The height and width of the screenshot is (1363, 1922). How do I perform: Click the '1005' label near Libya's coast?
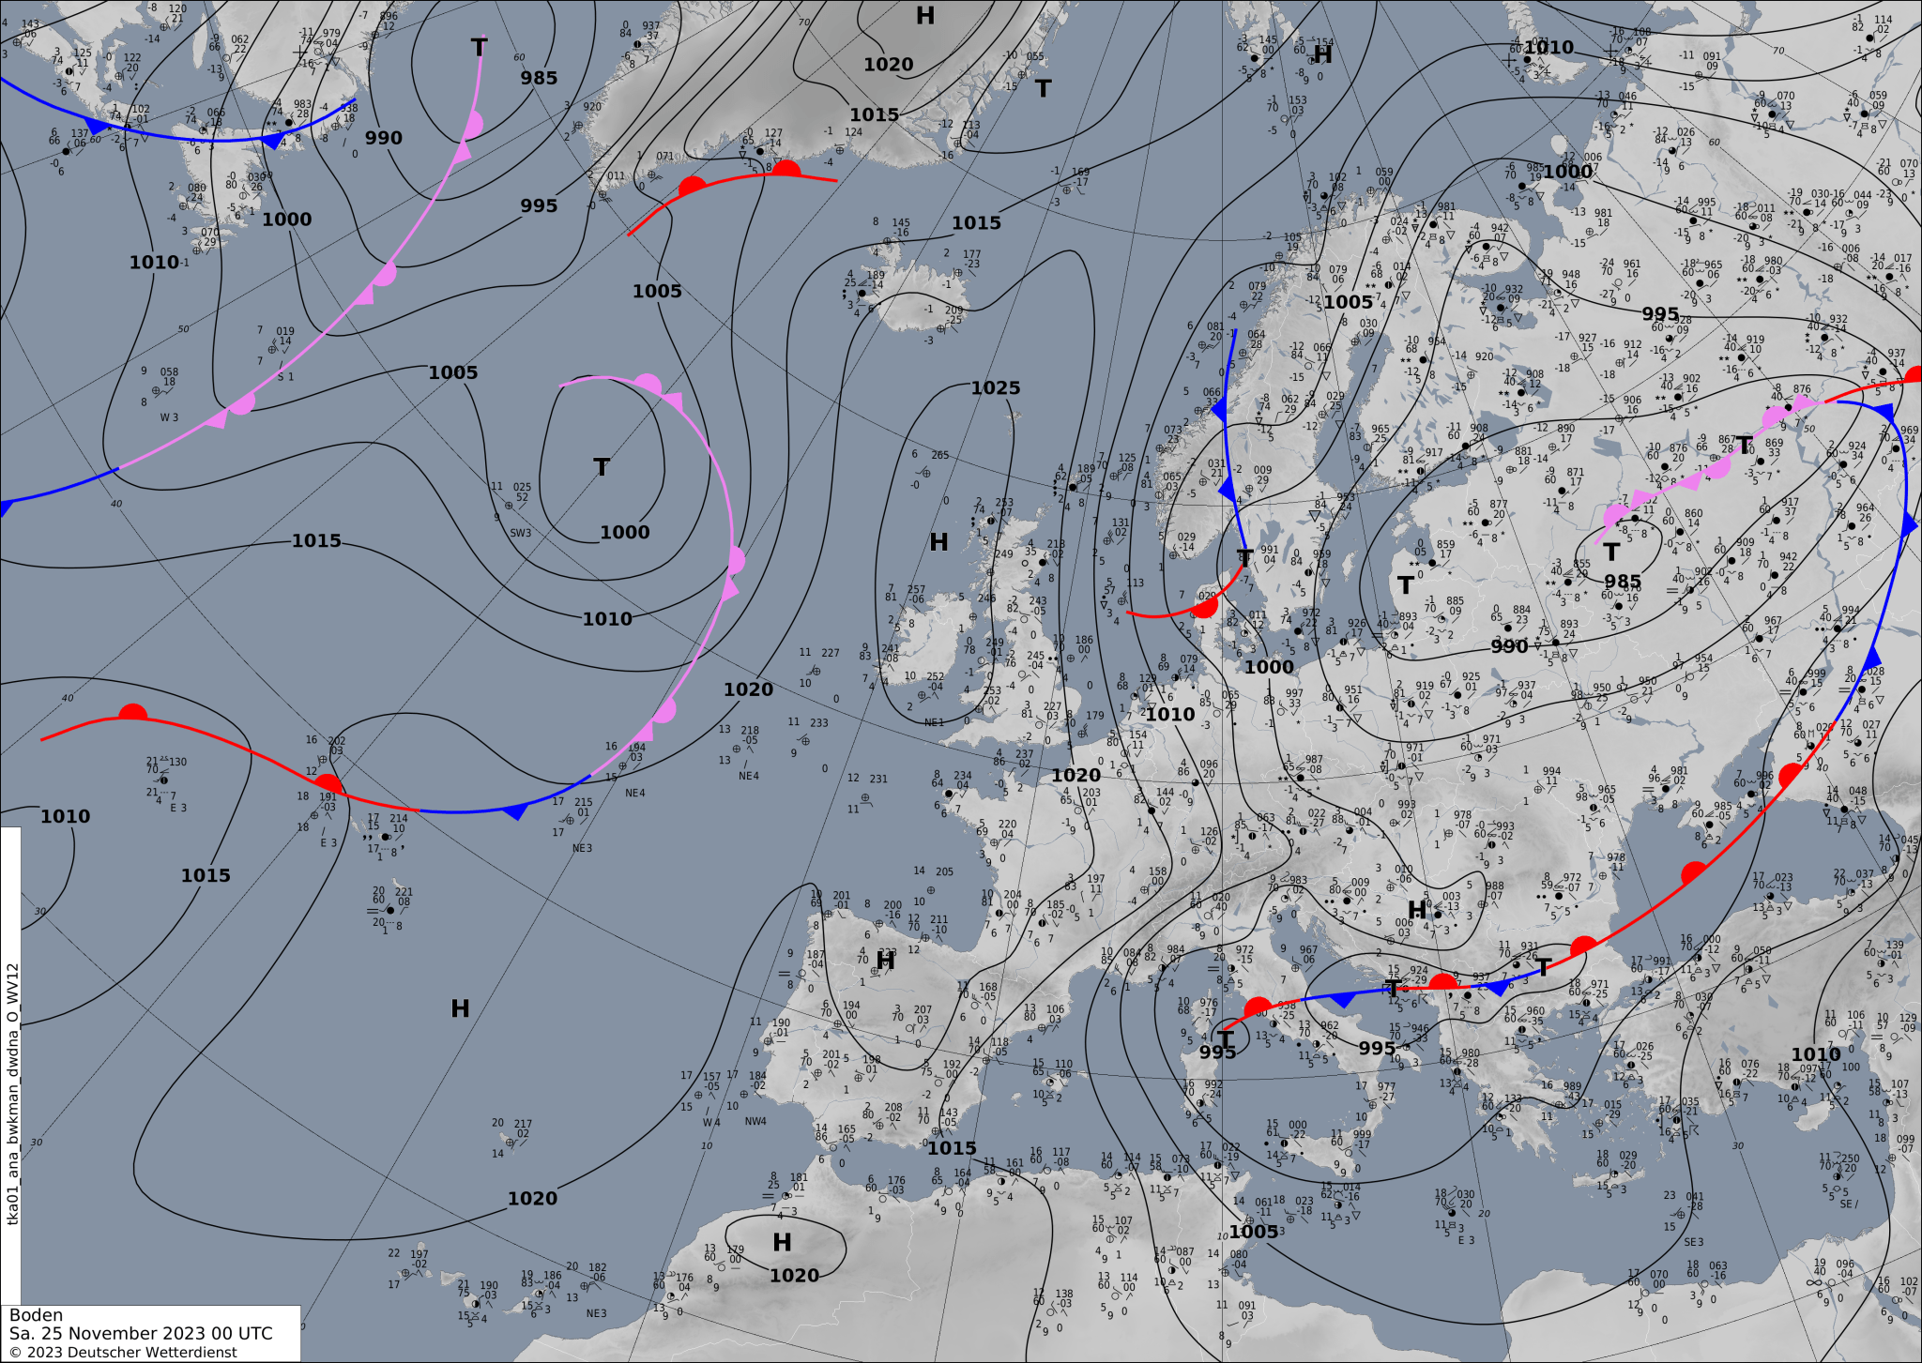(1254, 1232)
